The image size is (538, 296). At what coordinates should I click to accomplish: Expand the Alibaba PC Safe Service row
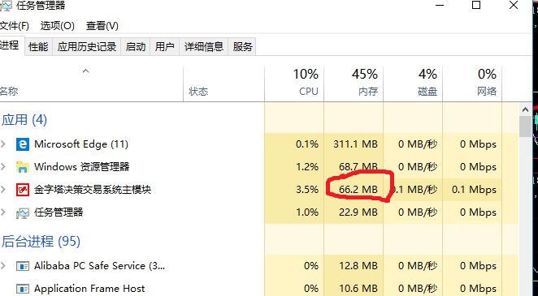(3, 265)
